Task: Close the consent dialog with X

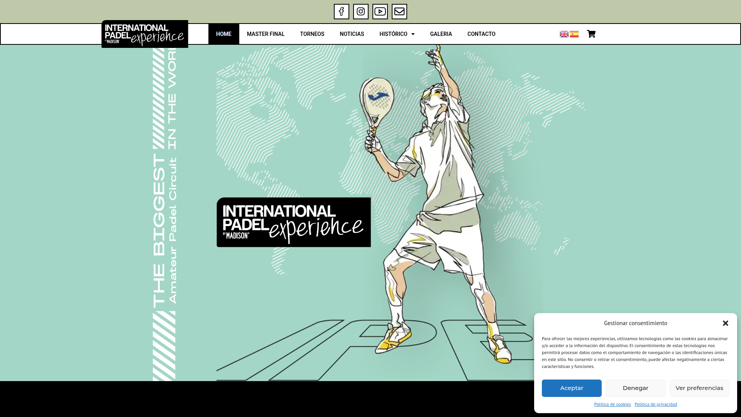Action: pos(725,323)
